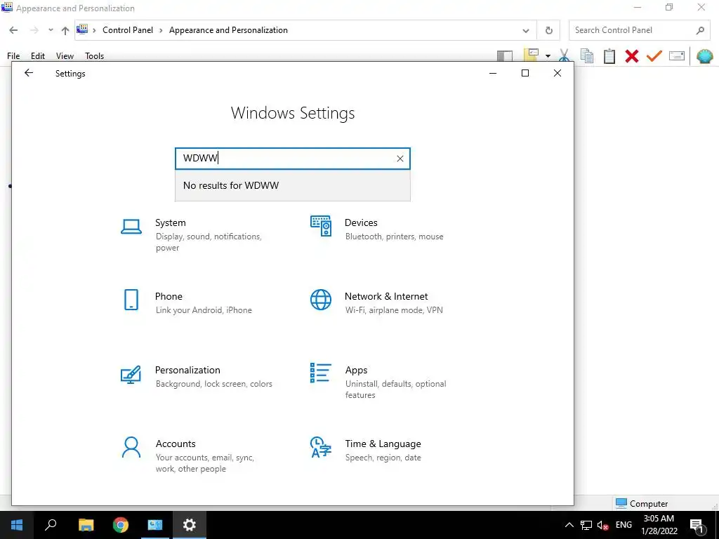
Task: Open Time & Language icon
Action: click(320, 447)
